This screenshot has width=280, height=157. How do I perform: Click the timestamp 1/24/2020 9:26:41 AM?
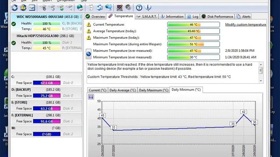(241, 57)
